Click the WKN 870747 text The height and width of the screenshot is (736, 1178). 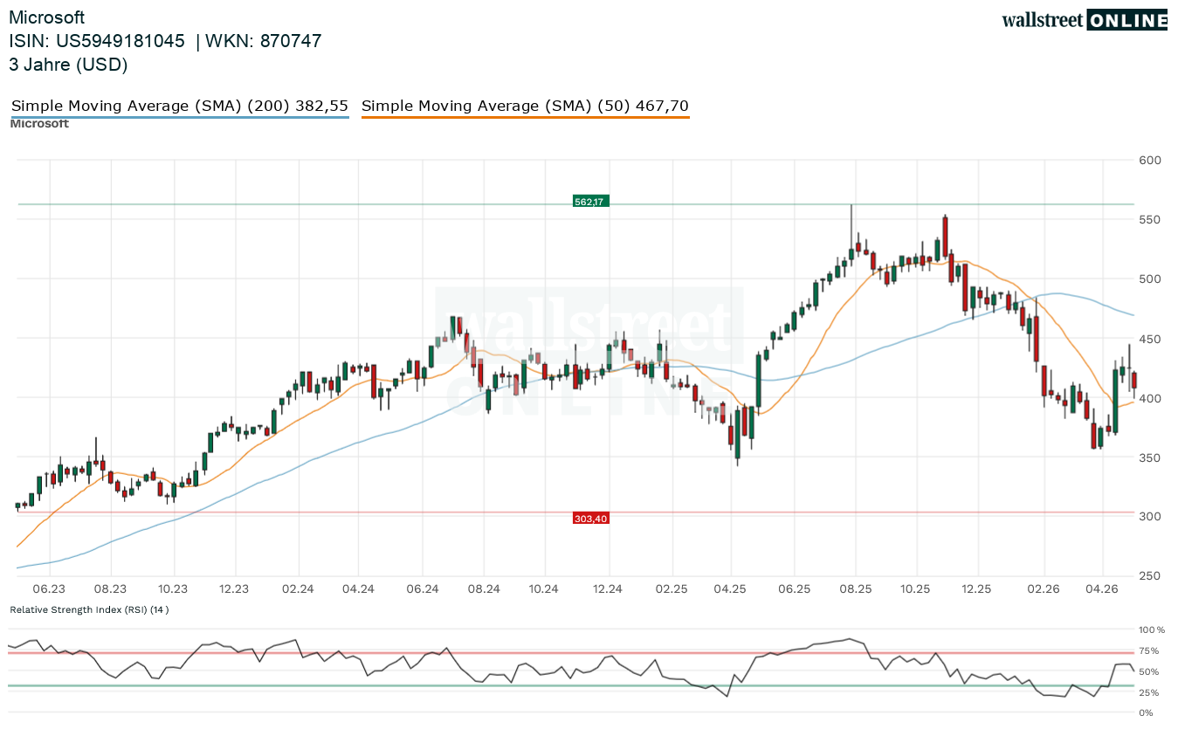click(264, 41)
